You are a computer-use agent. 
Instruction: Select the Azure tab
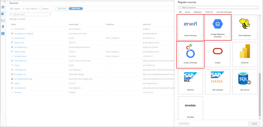click(187, 12)
